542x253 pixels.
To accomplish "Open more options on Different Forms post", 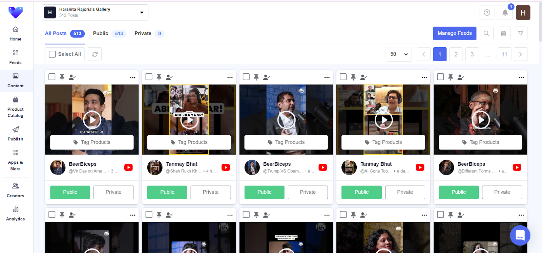I will click(x=521, y=77).
